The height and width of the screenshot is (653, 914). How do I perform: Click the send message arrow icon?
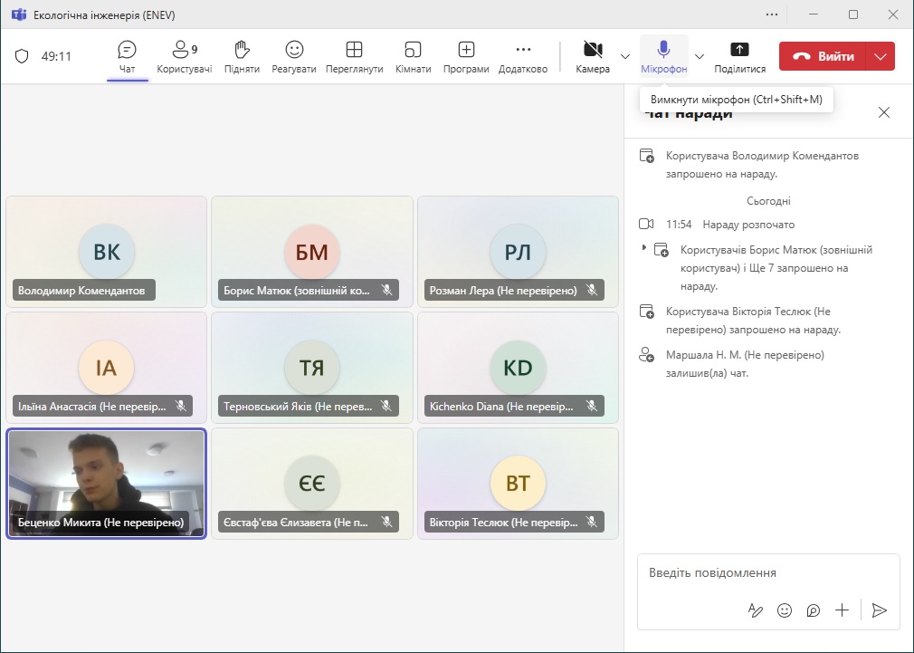coord(879,610)
